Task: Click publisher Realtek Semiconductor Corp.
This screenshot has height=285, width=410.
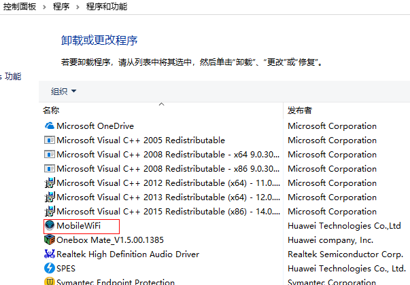Action: pyautogui.click(x=345, y=254)
